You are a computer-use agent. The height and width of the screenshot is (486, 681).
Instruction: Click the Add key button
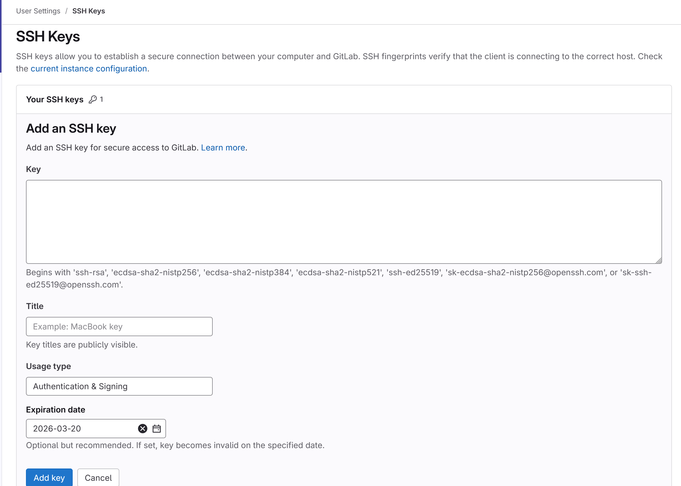49,478
